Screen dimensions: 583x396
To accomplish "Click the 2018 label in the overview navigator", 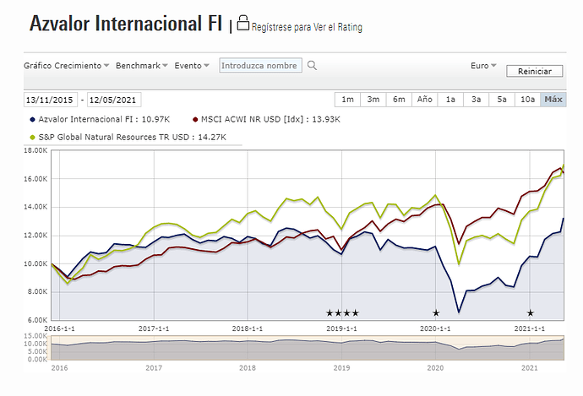I will tap(248, 368).
